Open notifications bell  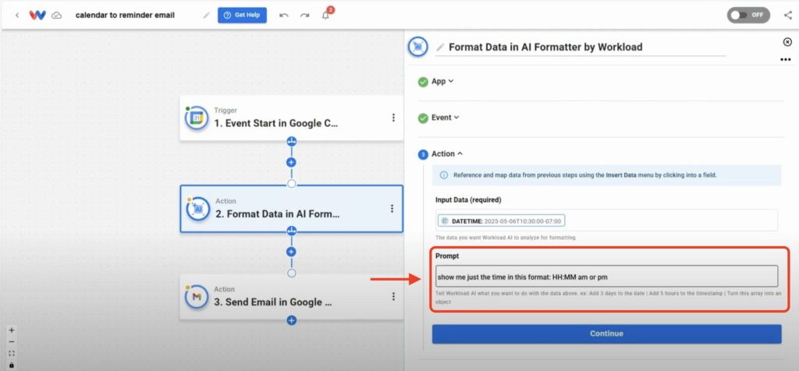click(325, 16)
